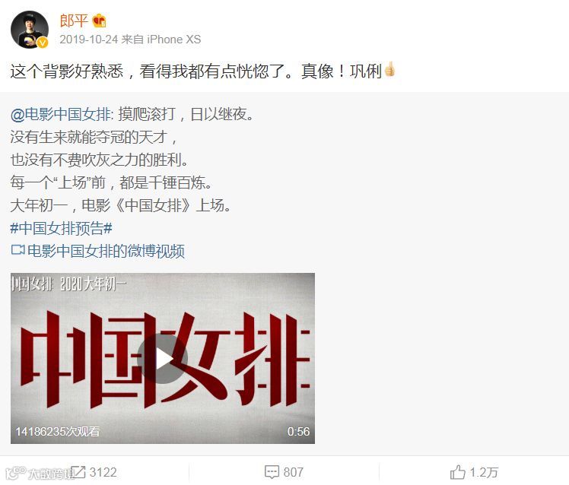The height and width of the screenshot is (485, 569).
Task: Open 郎平's profile avatar
Action: [30, 30]
